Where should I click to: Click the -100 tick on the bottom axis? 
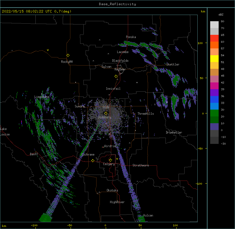34,225
